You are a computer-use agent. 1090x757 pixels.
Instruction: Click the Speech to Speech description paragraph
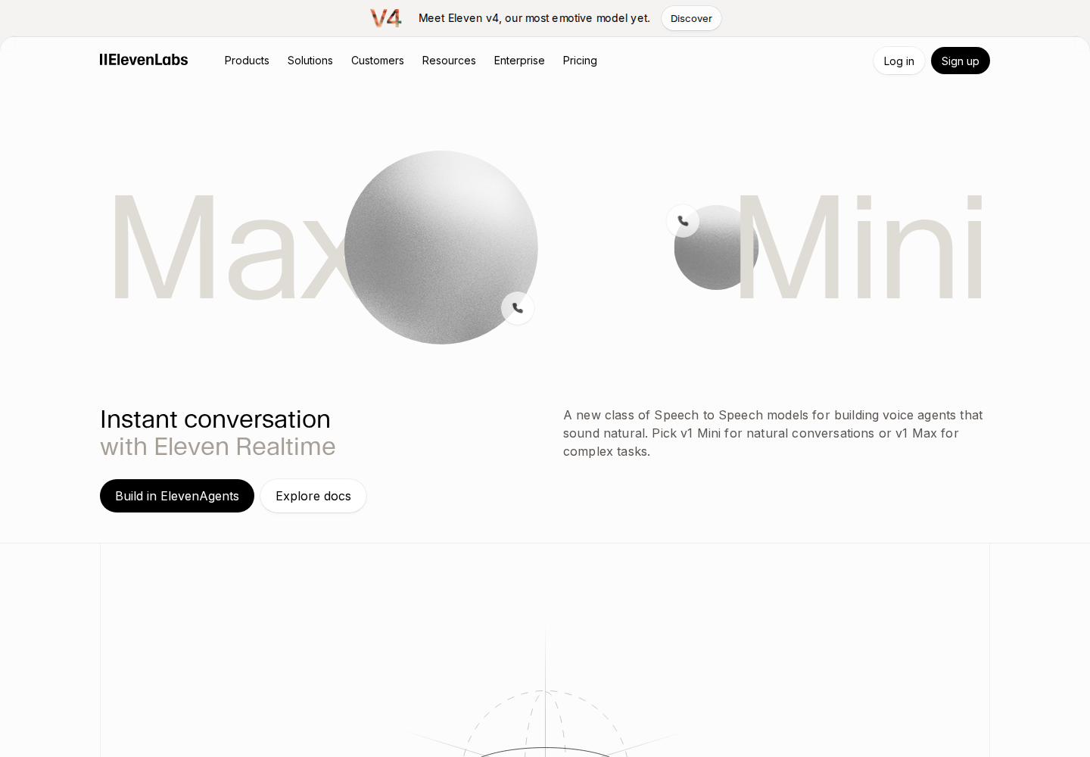[773, 433]
